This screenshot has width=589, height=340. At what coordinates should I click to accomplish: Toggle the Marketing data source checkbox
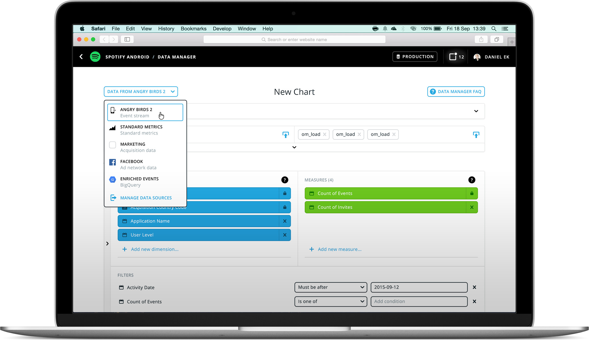[x=113, y=145]
